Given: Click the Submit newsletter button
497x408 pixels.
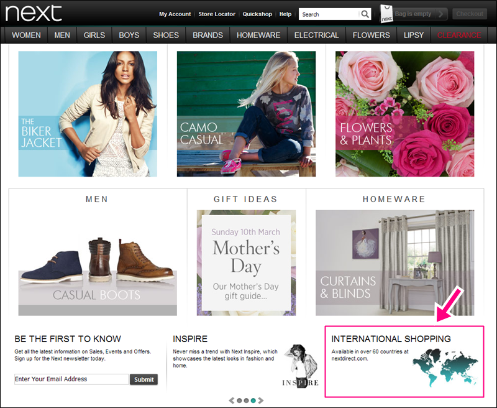Looking at the screenshot, I should pos(144,379).
